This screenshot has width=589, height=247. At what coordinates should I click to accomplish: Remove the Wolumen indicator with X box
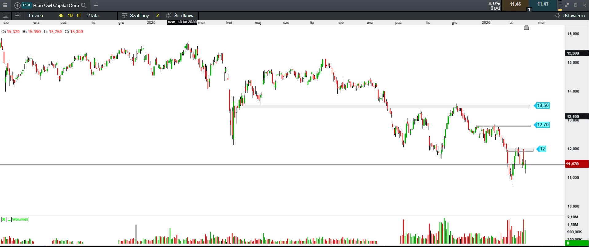tap(4, 219)
